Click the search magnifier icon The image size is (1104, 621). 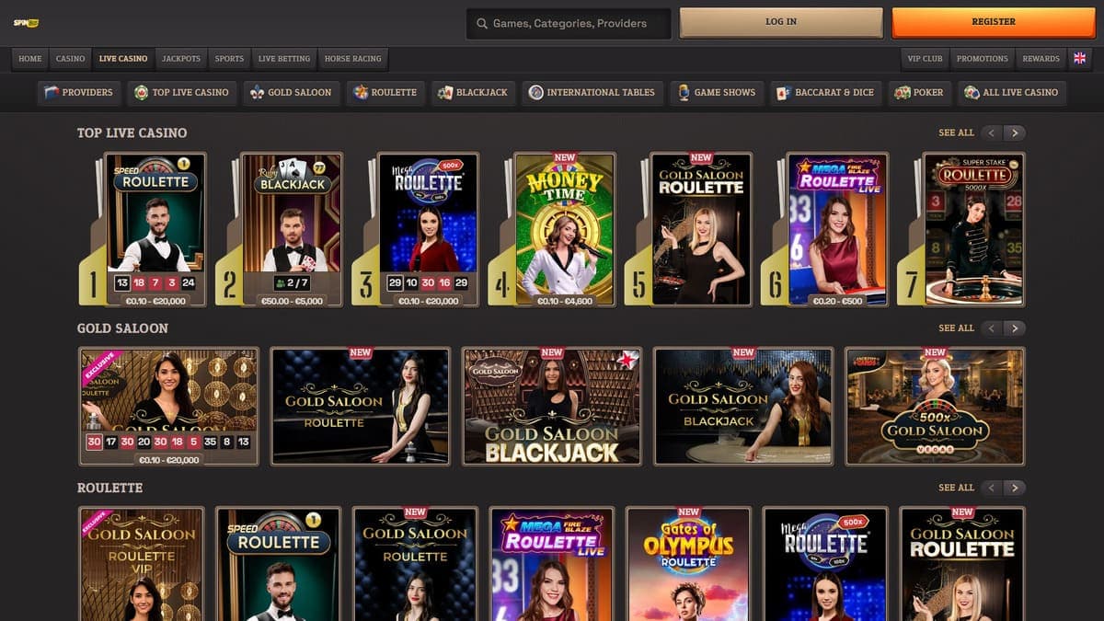(x=481, y=23)
